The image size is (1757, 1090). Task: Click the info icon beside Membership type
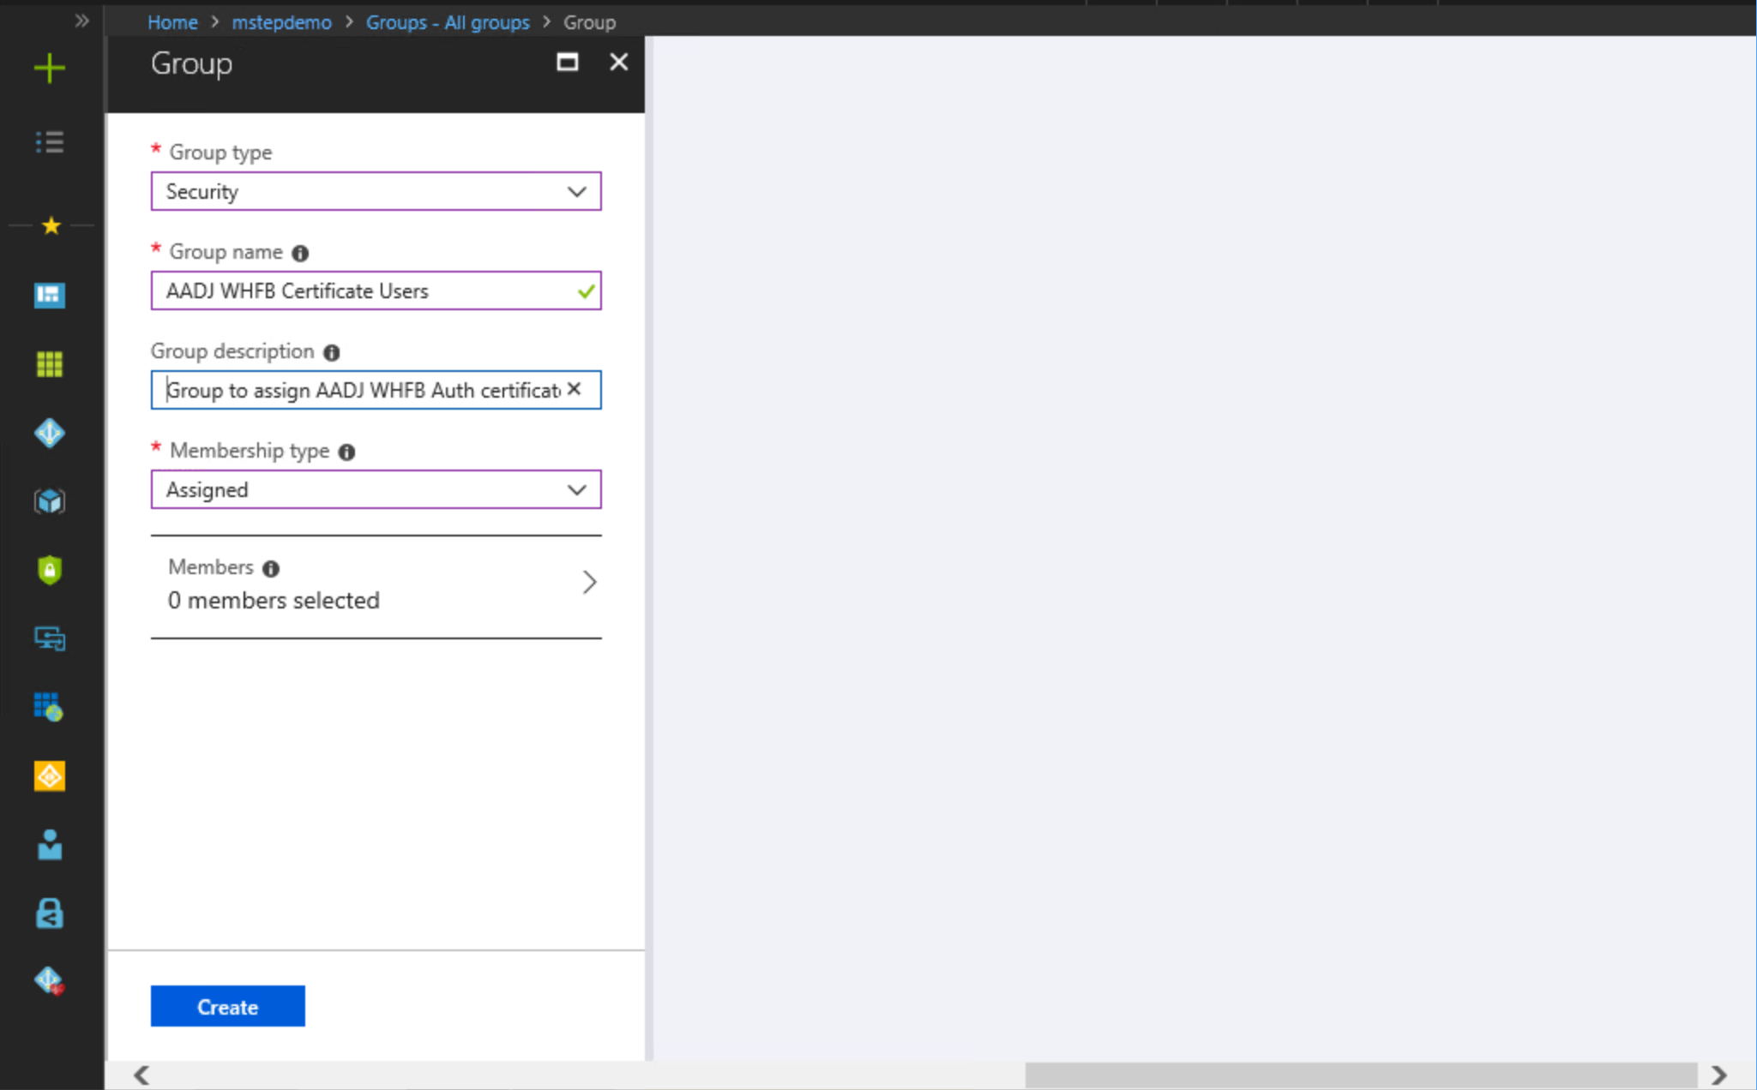pyautogui.click(x=346, y=452)
